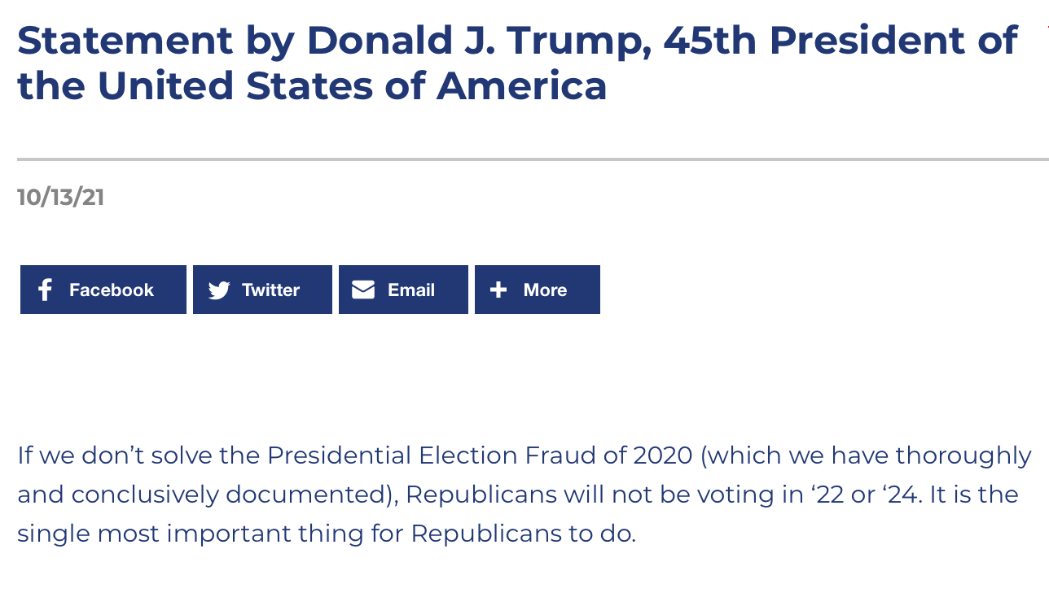Click the Twitter bird icon
1049x597 pixels.
(x=219, y=290)
